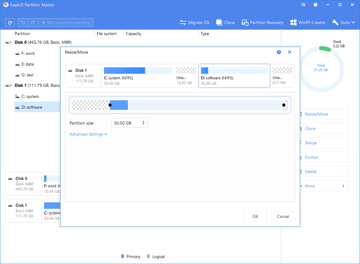Open the WinPE Creator
The image size is (360, 264).
coord(308,22)
